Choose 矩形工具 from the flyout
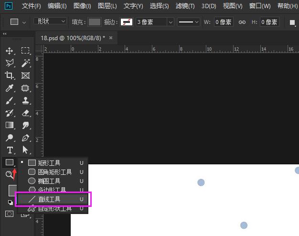This screenshot has width=299, height=236. tap(53, 163)
